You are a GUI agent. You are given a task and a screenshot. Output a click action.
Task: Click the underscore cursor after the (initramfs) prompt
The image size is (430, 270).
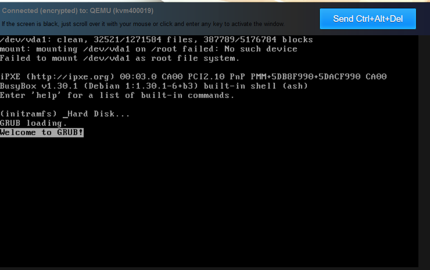click(65, 115)
